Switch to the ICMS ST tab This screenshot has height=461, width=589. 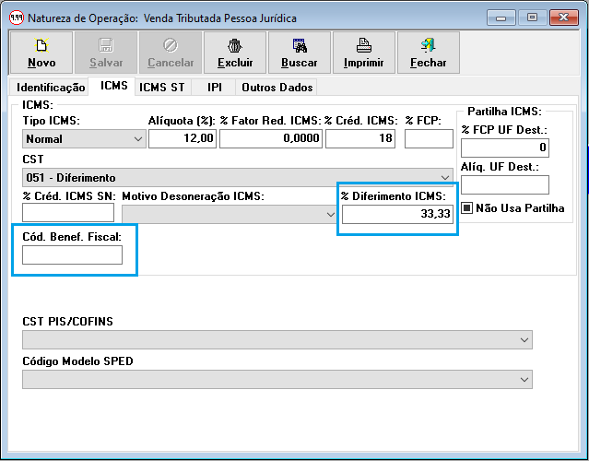[162, 88]
